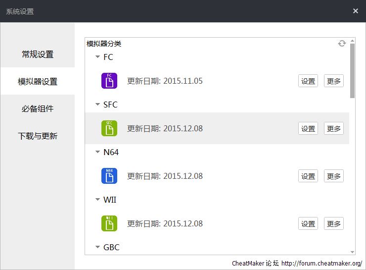Click the green SFC emulator icon

click(x=109, y=128)
